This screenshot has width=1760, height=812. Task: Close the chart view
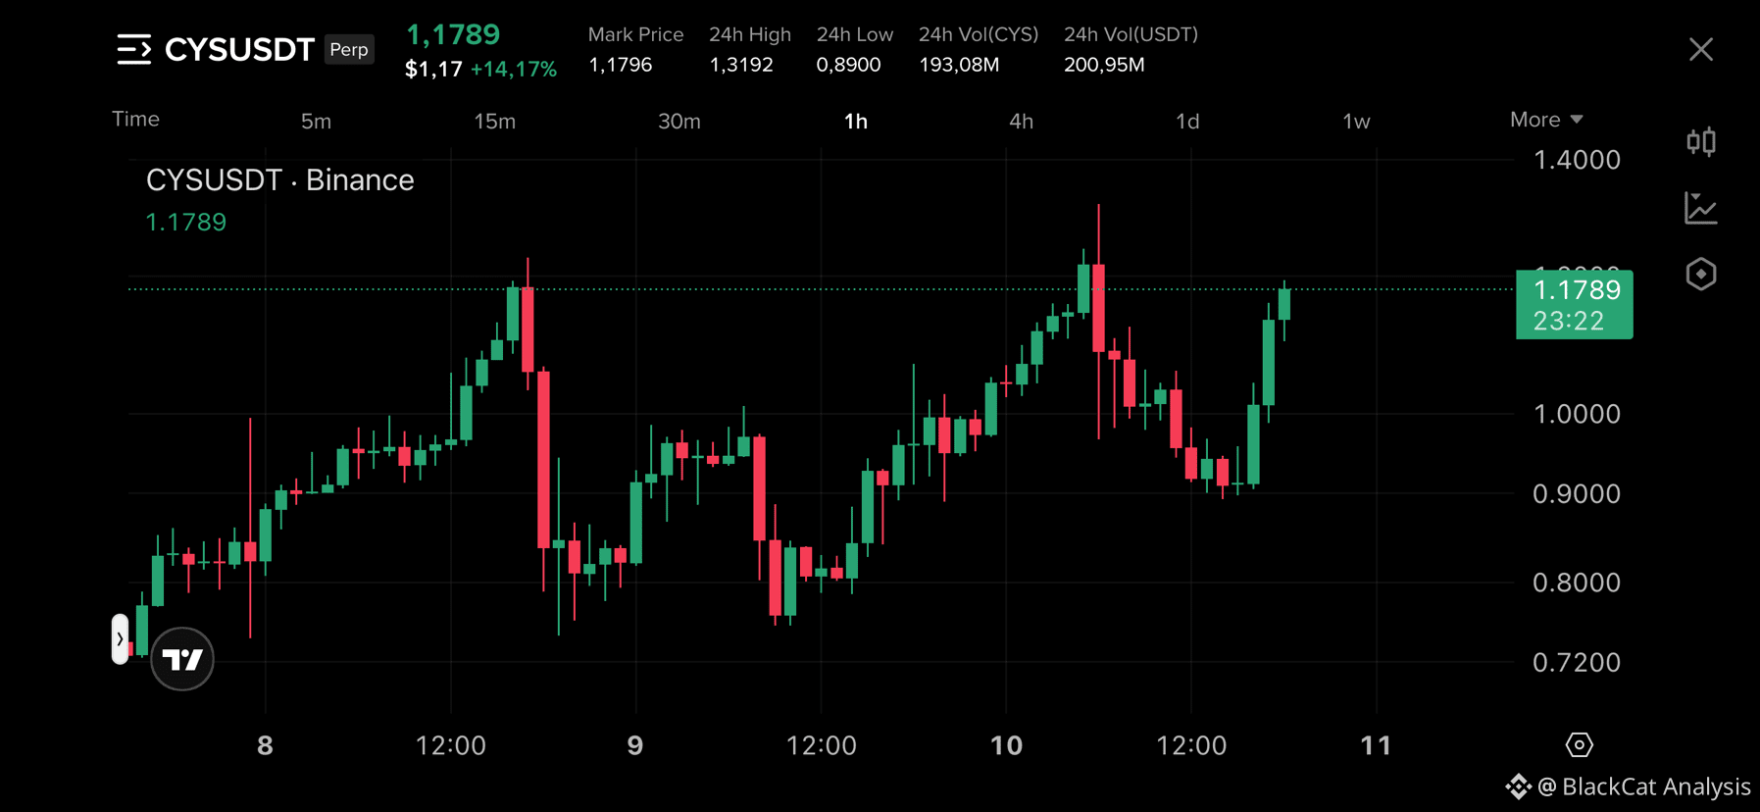click(1701, 49)
